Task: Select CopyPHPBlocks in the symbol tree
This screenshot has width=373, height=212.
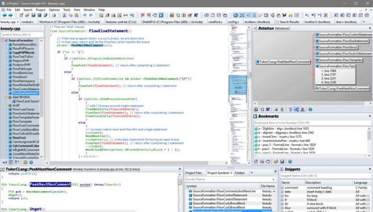Action: (x=23, y=53)
